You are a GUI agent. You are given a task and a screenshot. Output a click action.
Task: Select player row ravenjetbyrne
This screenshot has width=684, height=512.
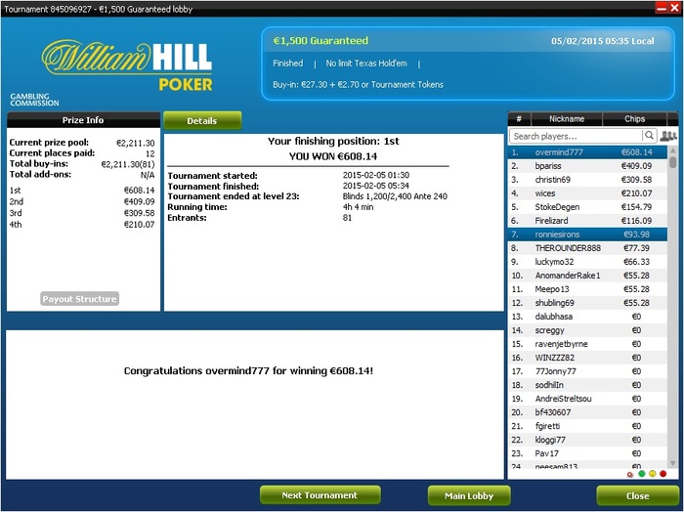coord(587,344)
